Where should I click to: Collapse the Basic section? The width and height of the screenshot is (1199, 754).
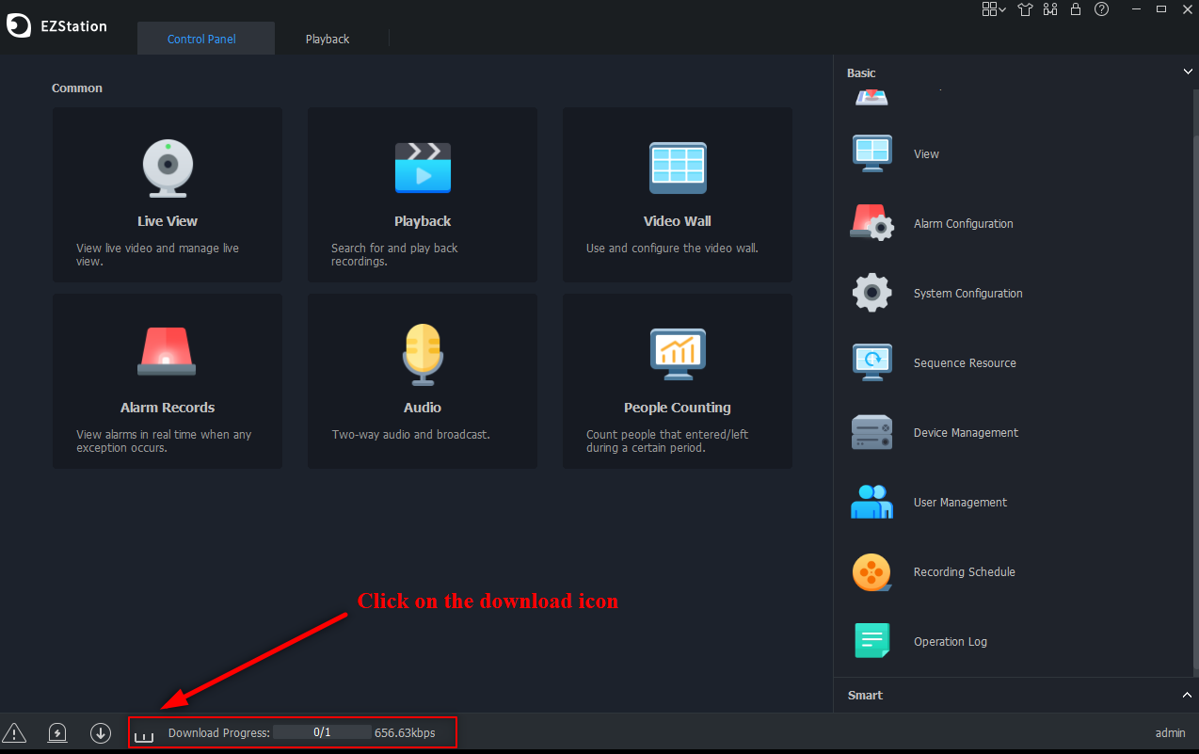click(x=1188, y=72)
